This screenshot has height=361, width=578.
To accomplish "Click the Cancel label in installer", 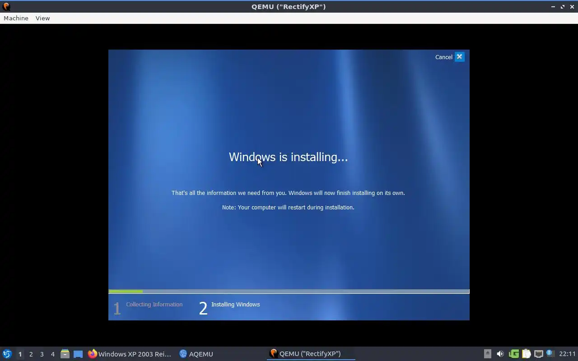I will pyautogui.click(x=443, y=57).
